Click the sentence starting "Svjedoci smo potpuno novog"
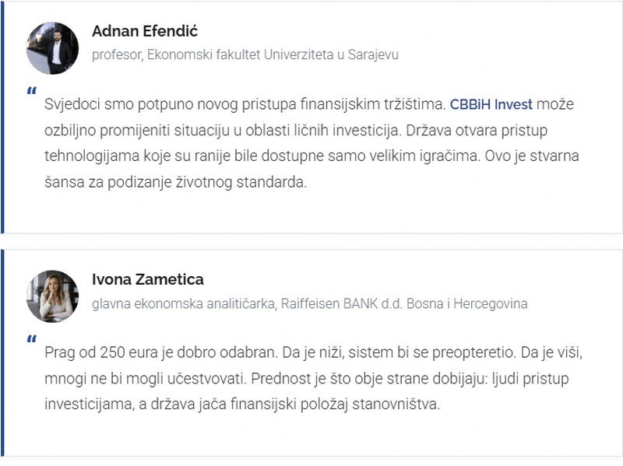The height and width of the screenshot is (466, 623). [x=245, y=104]
